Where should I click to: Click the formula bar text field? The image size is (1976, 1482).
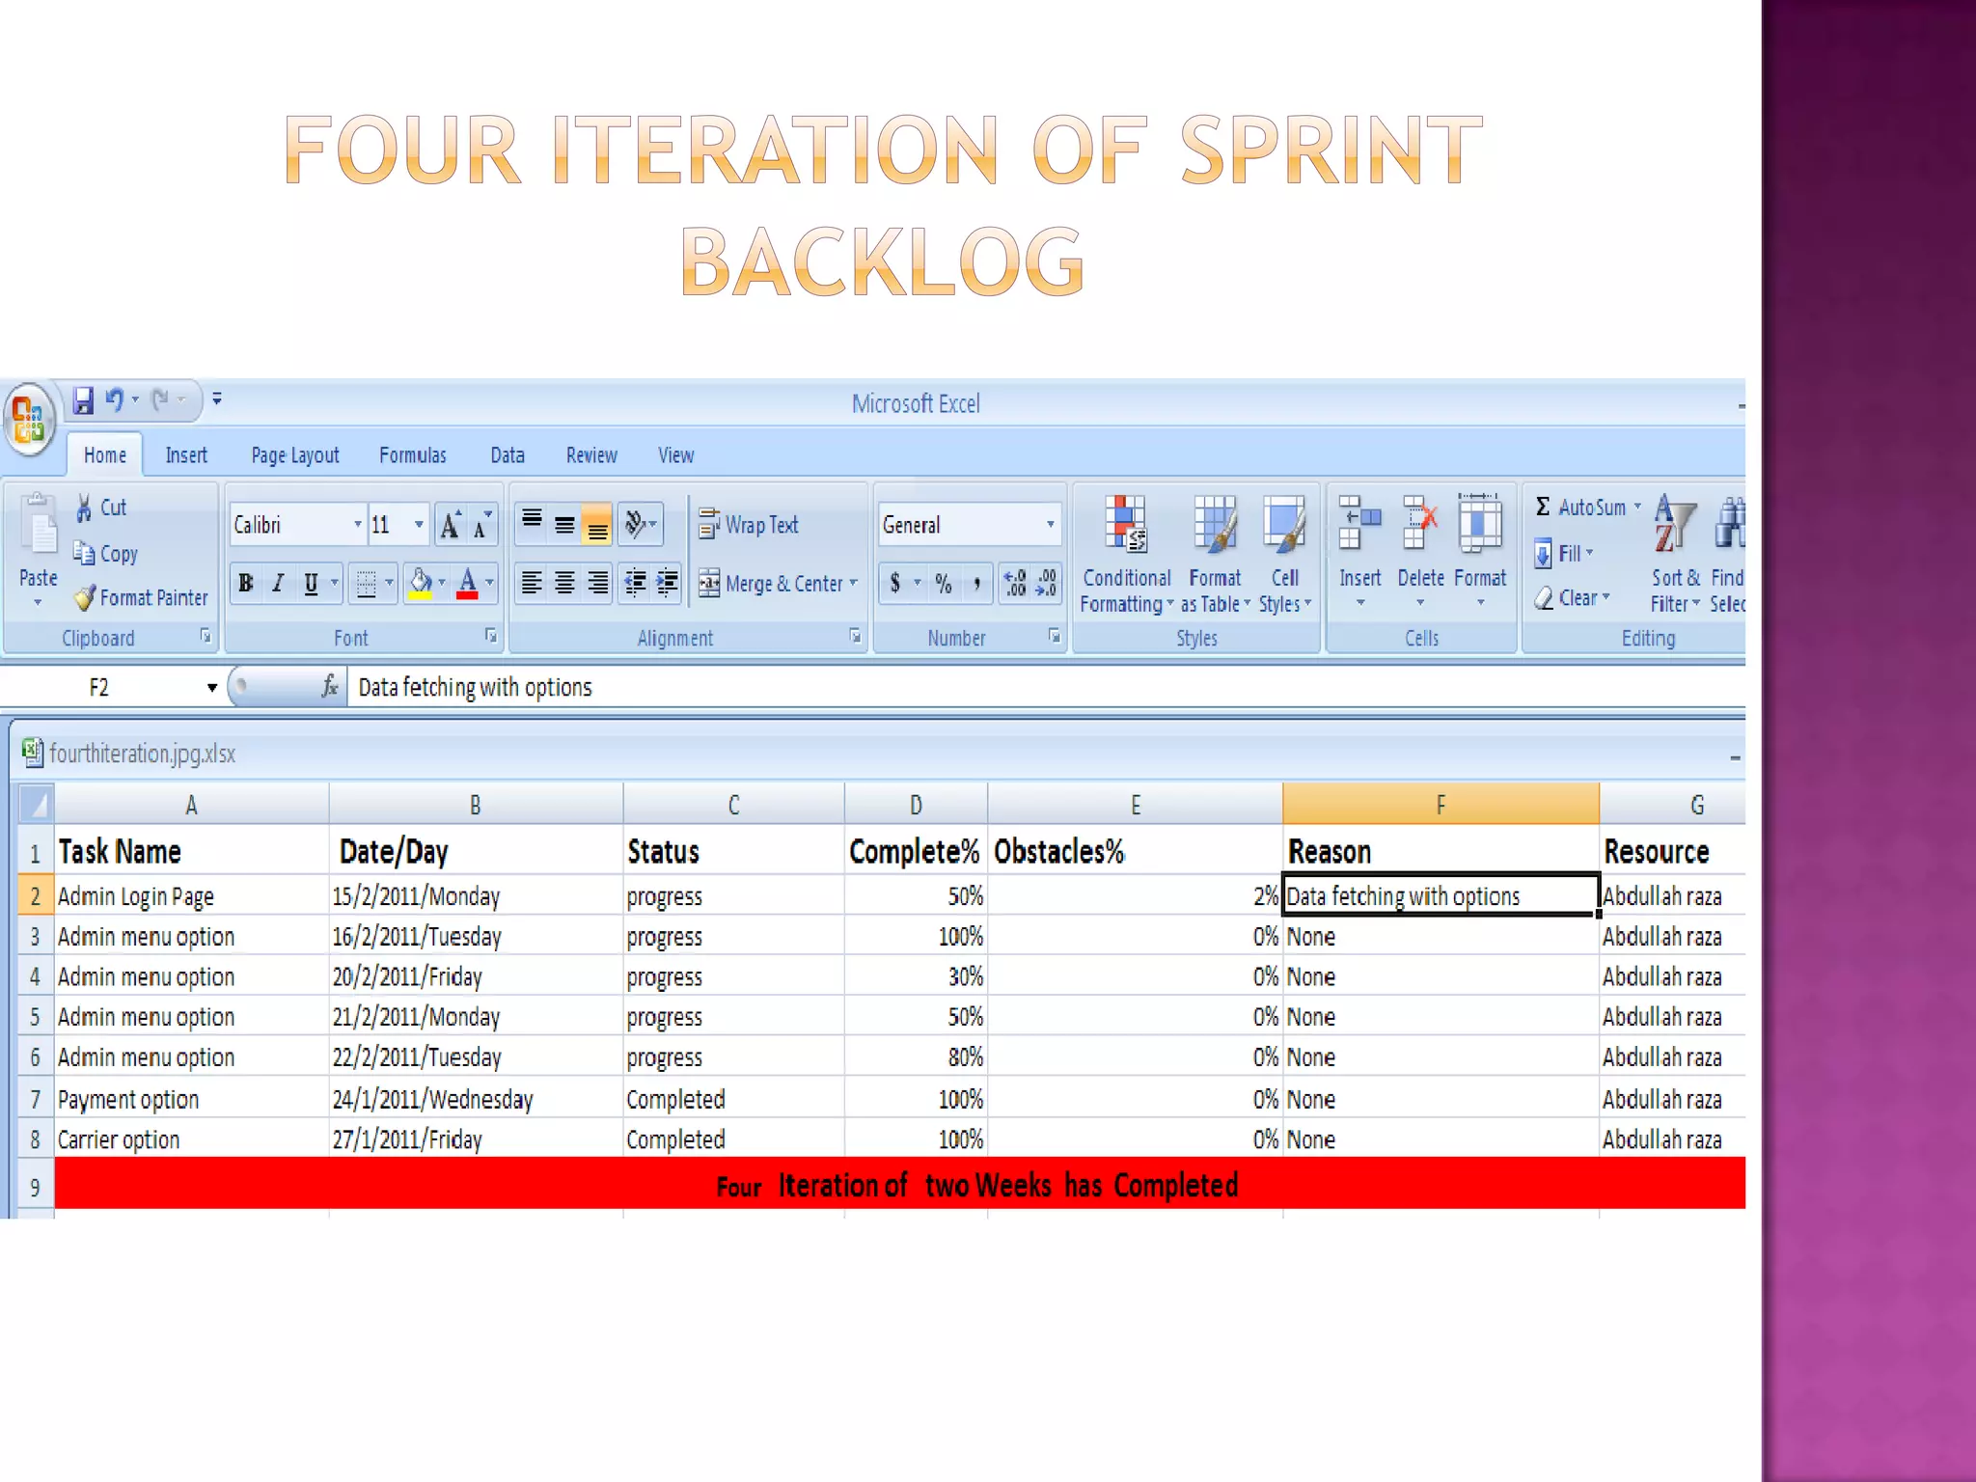point(965,688)
